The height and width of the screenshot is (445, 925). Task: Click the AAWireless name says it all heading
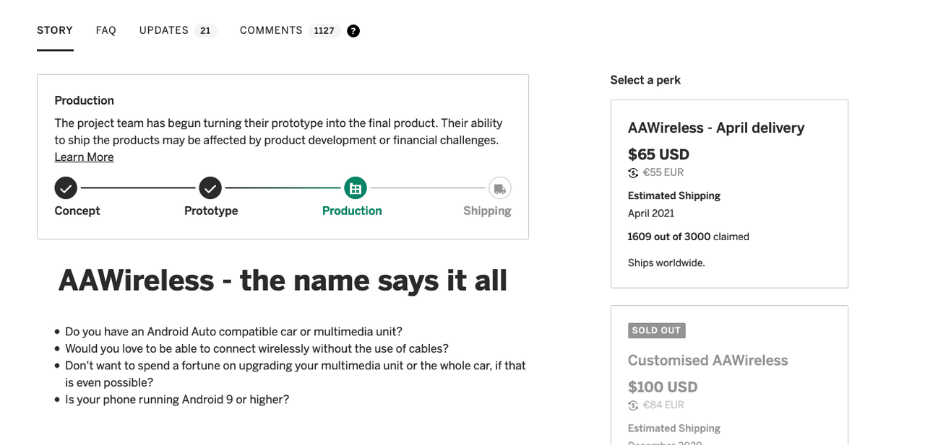click(283, 280)
